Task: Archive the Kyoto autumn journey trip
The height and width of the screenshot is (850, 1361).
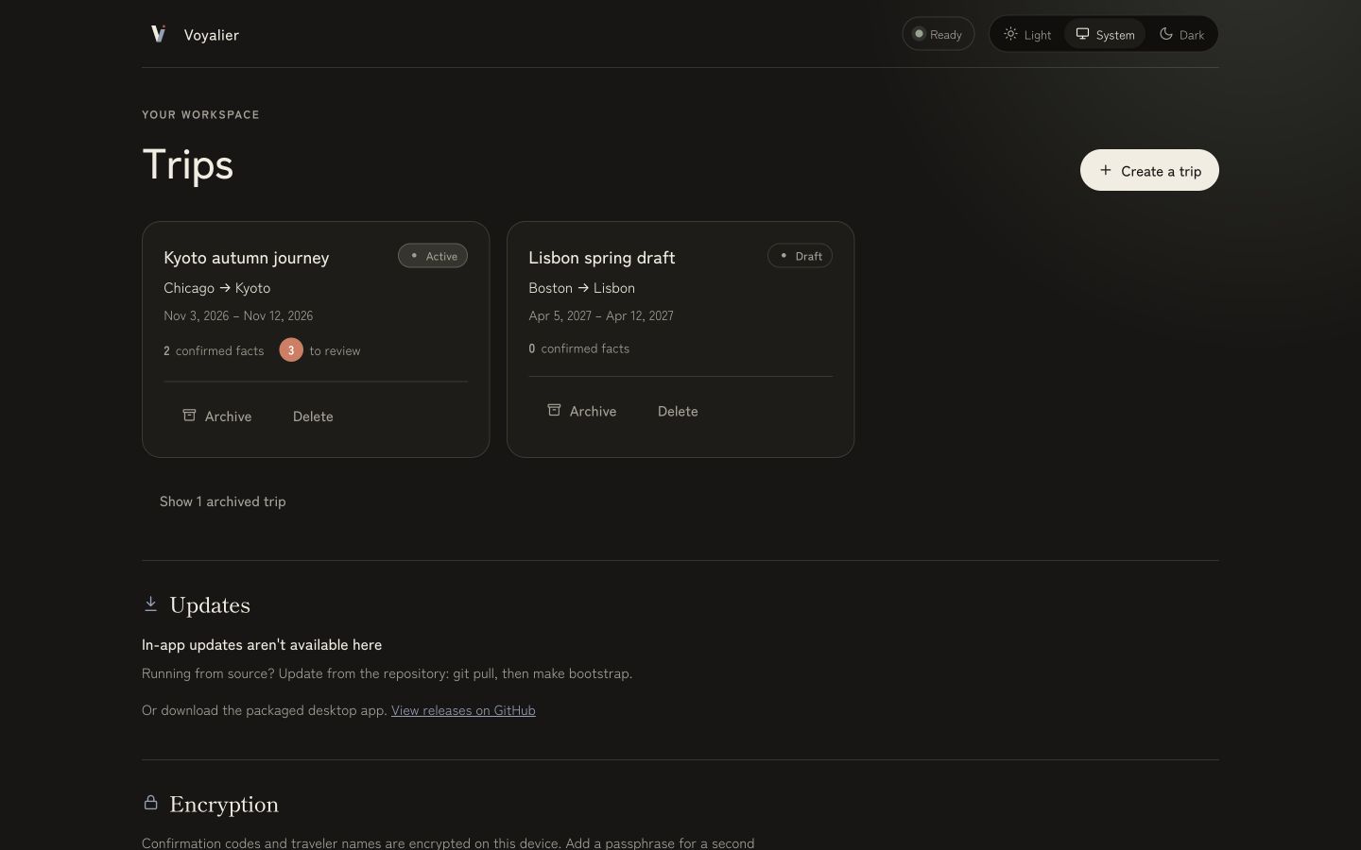Action: coord(217,416)
